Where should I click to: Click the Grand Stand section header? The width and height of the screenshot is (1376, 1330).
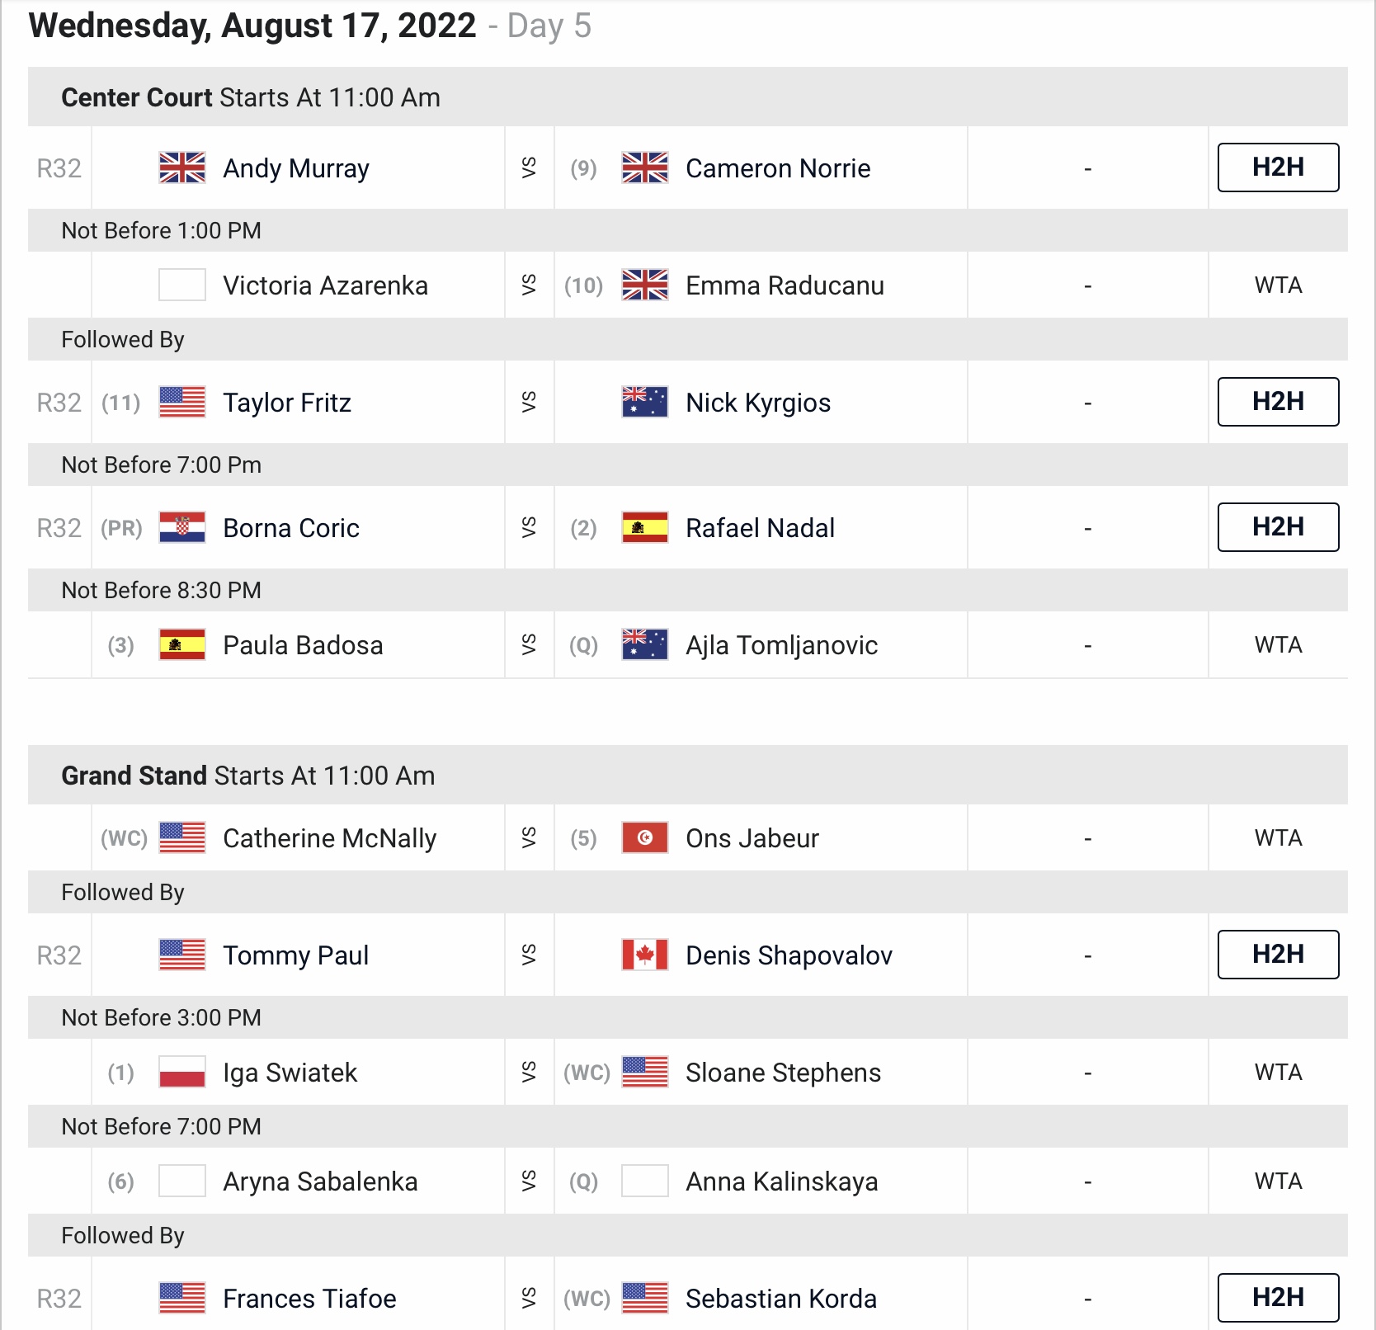pyautogui.click(x=688, y=776)
